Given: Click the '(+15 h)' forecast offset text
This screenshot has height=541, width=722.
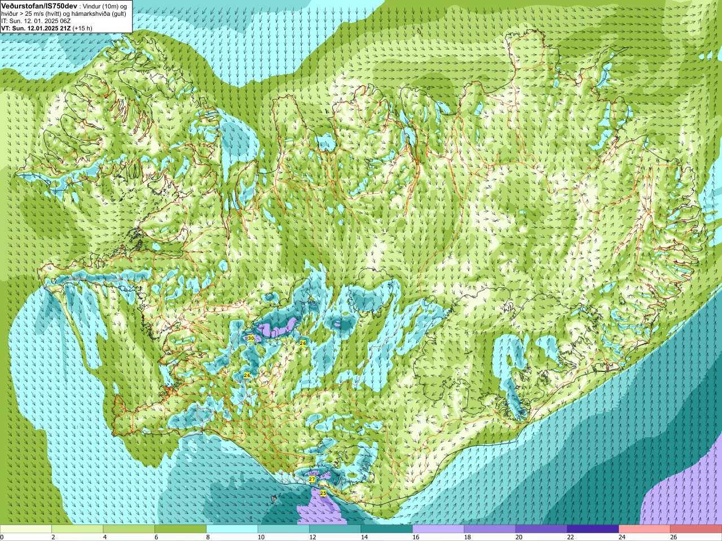Looking at the screenshot, I should (x=82, y=28).
